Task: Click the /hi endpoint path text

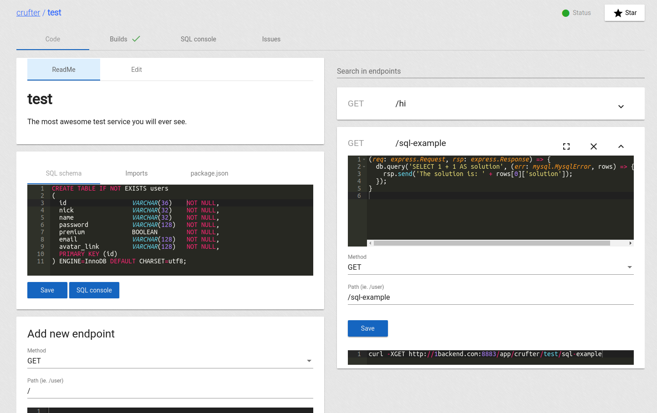Action: (x=401, y=104)
